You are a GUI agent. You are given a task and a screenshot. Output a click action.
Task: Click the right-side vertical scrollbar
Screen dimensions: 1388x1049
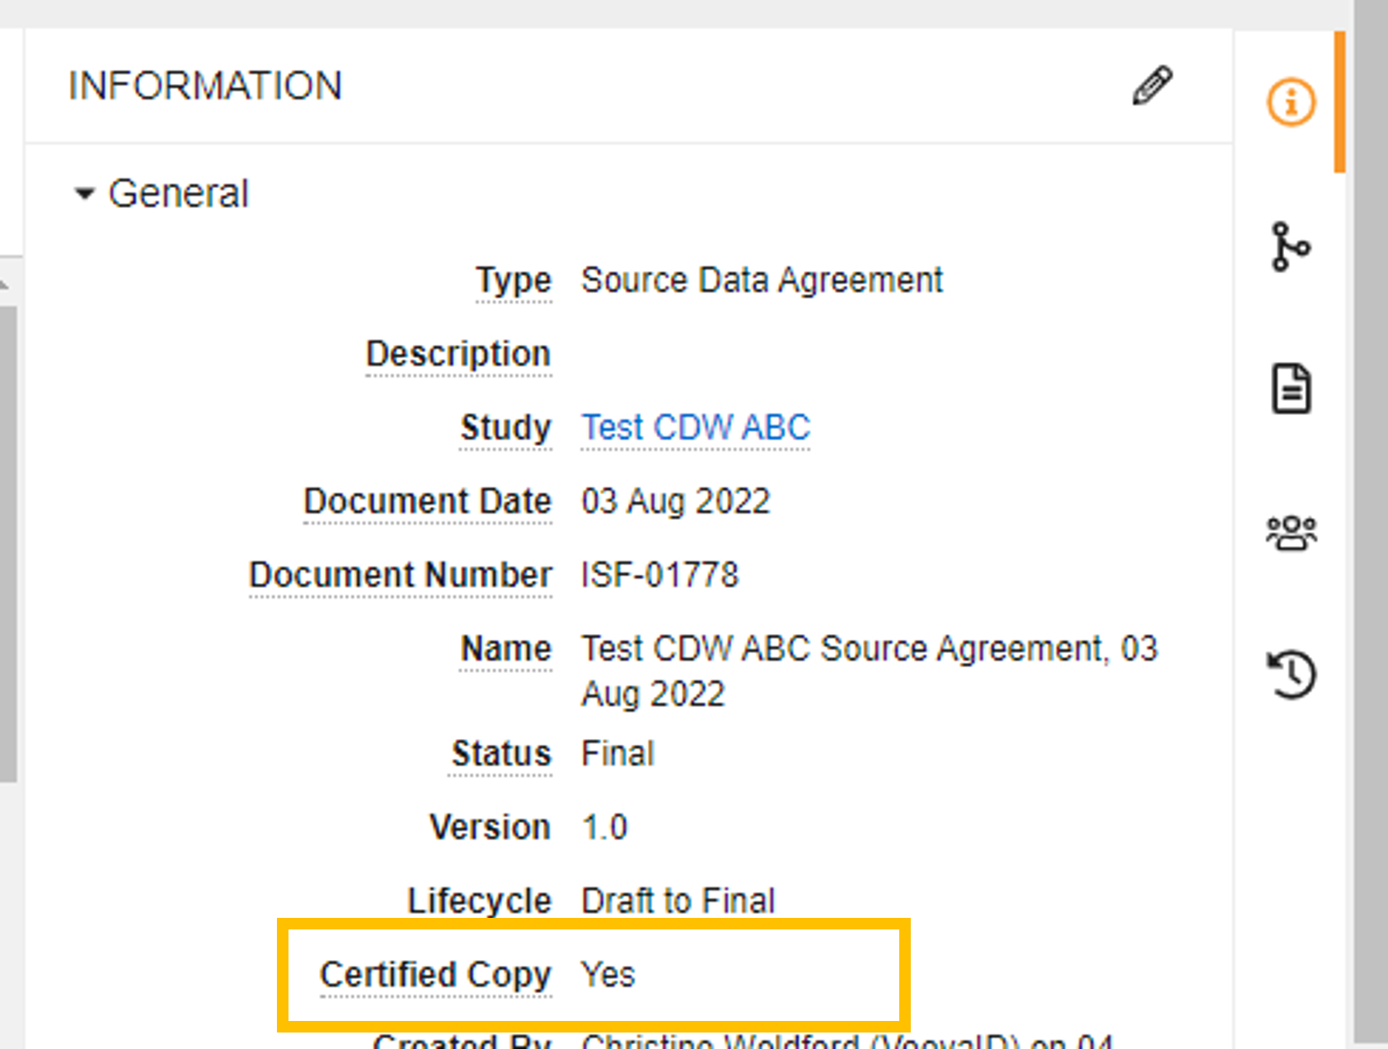point(1370,528)
